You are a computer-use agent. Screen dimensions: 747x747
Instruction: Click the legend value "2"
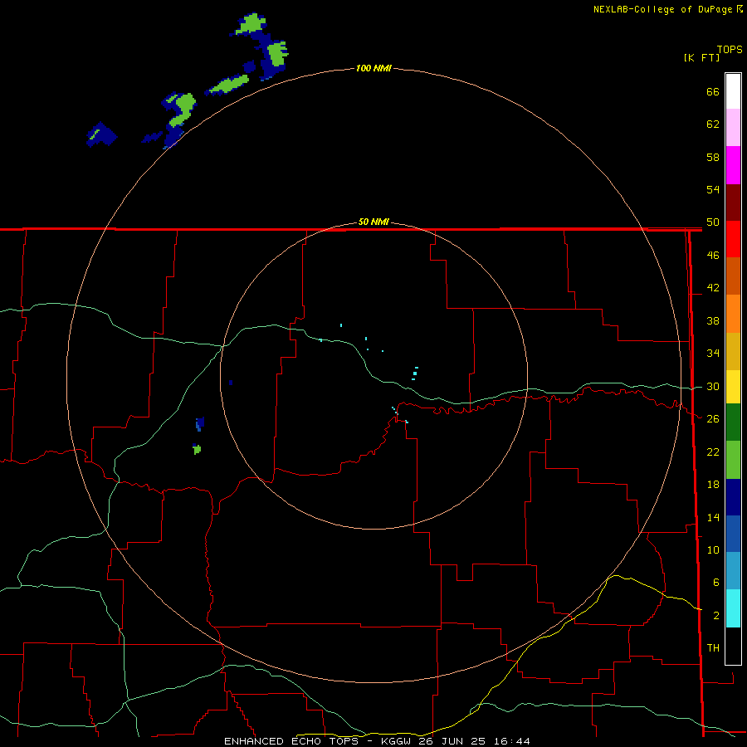tap(716, 616)
